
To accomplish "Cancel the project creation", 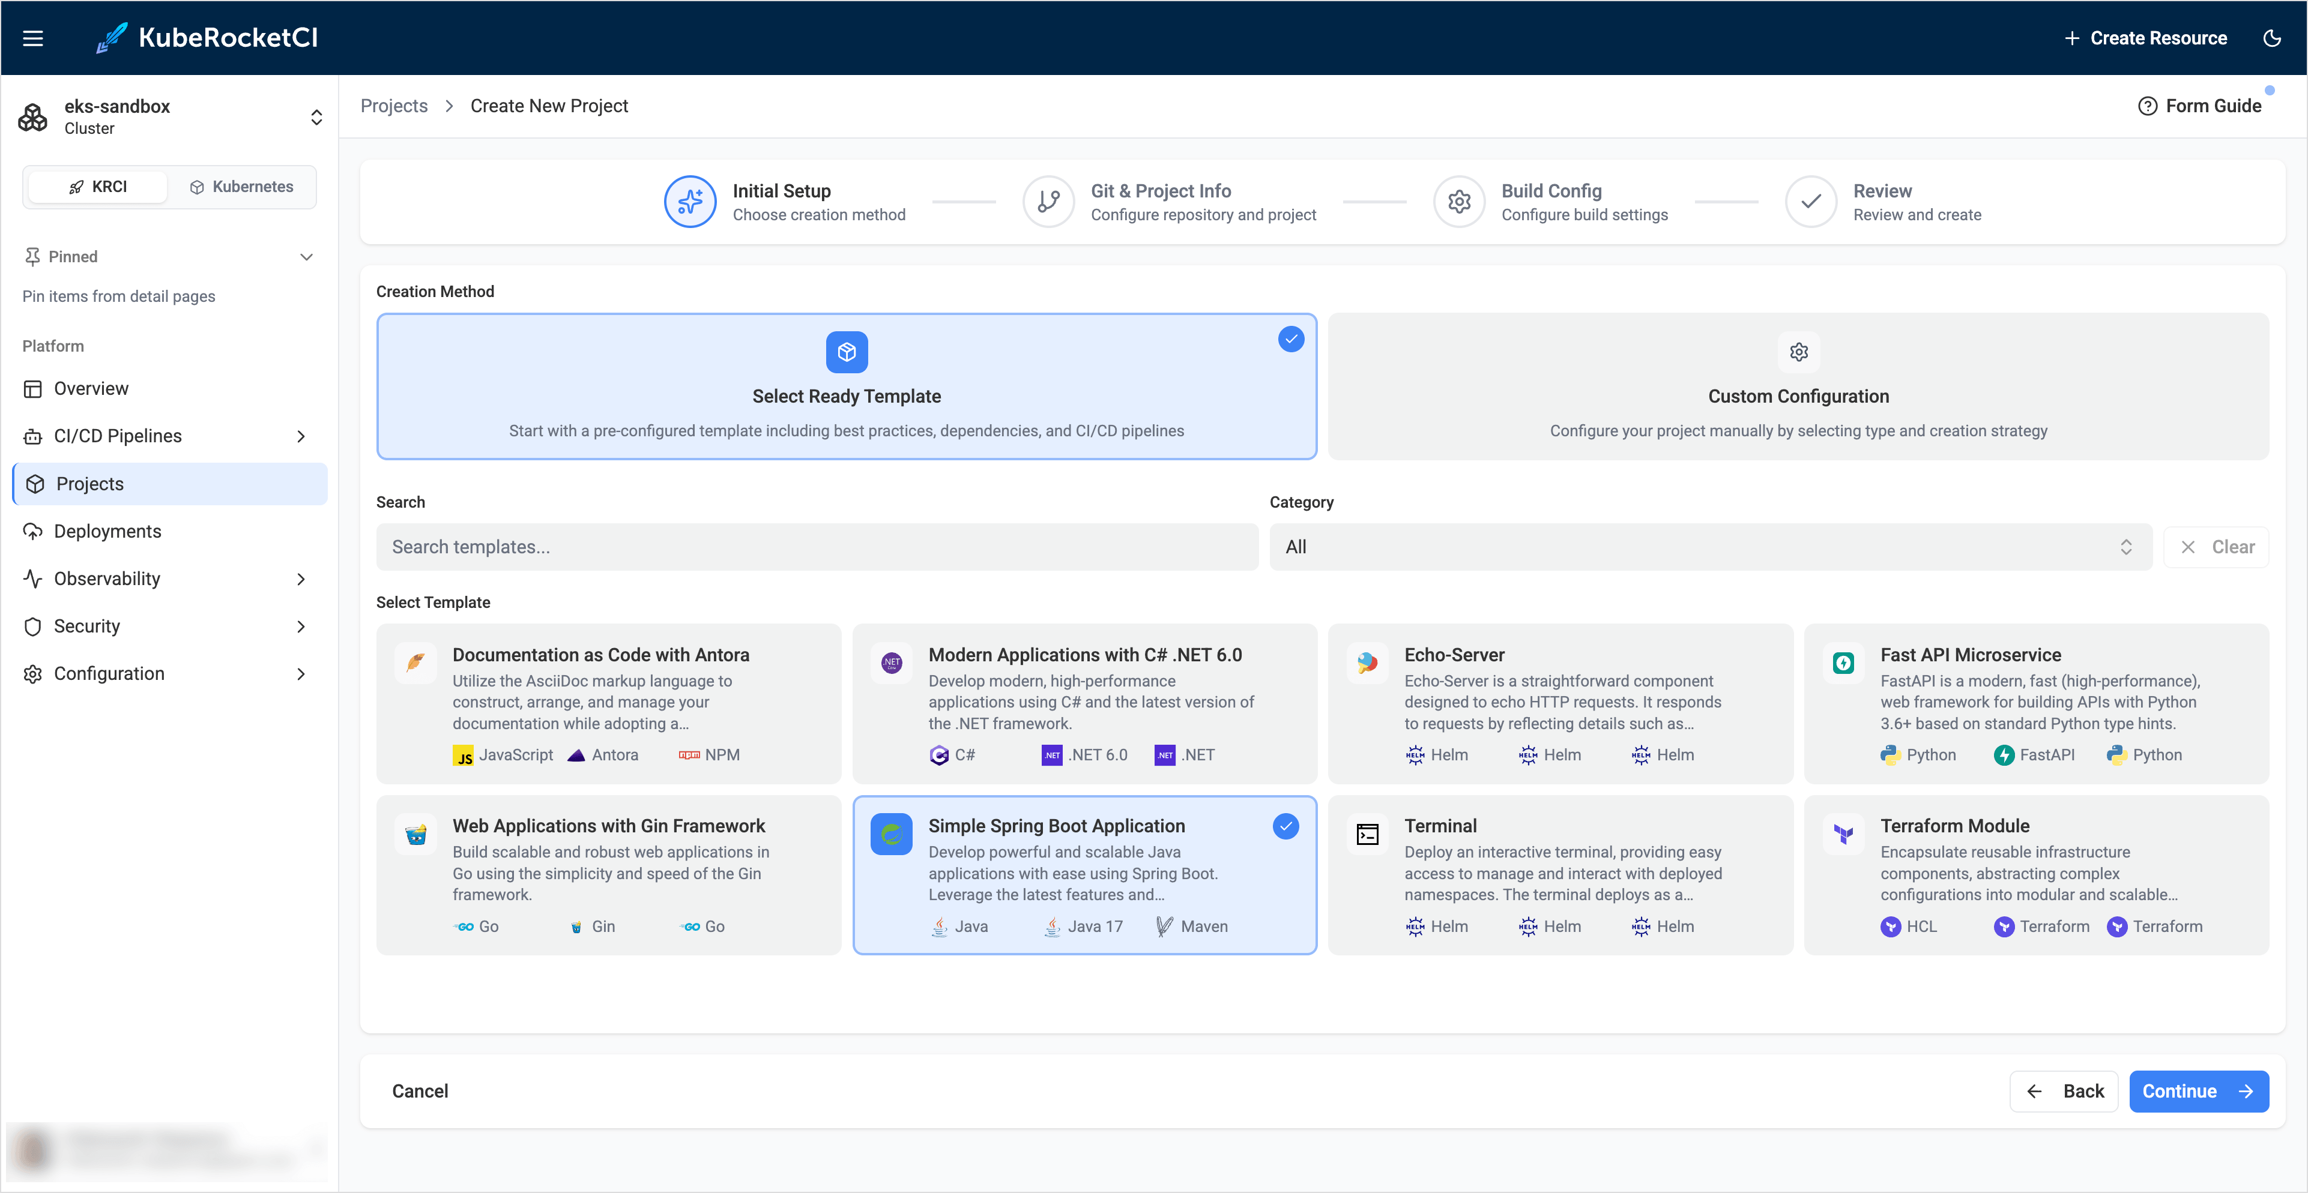I will [420, 1091].
